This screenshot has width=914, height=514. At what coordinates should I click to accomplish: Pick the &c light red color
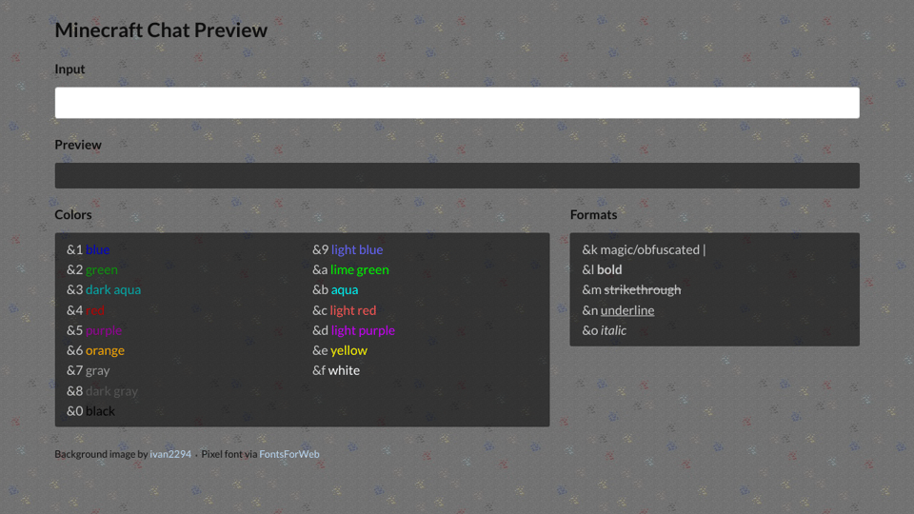click(x=344, y=310)
